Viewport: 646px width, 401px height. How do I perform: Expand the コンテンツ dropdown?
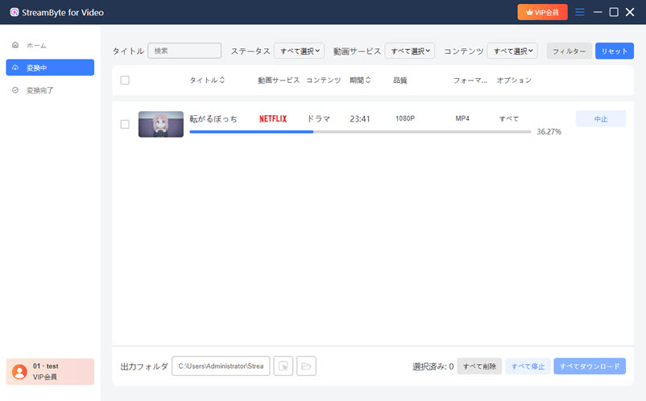pyautogui.click(x=511, y=51)
